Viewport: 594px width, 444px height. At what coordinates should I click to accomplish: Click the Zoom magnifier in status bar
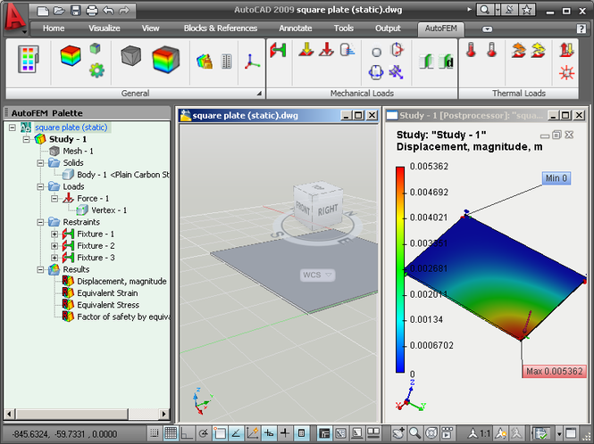coord(414,432)
